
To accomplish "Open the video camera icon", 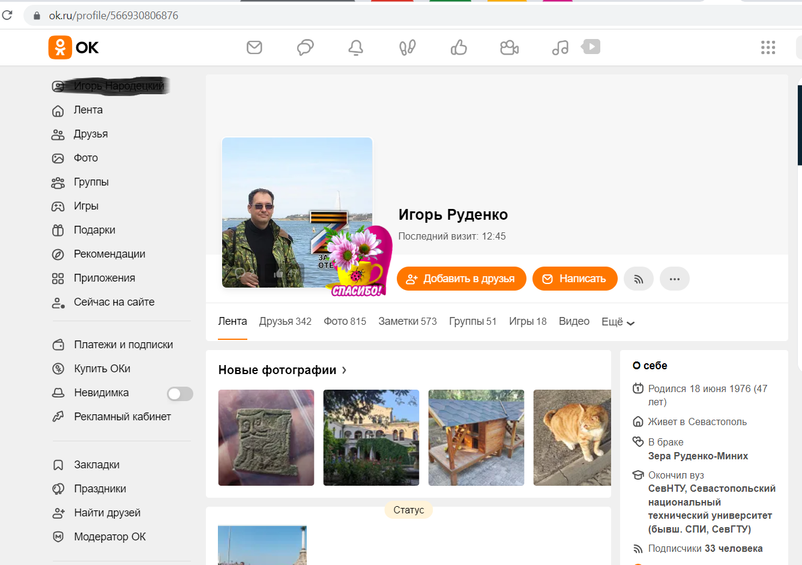I will point(509,47).
